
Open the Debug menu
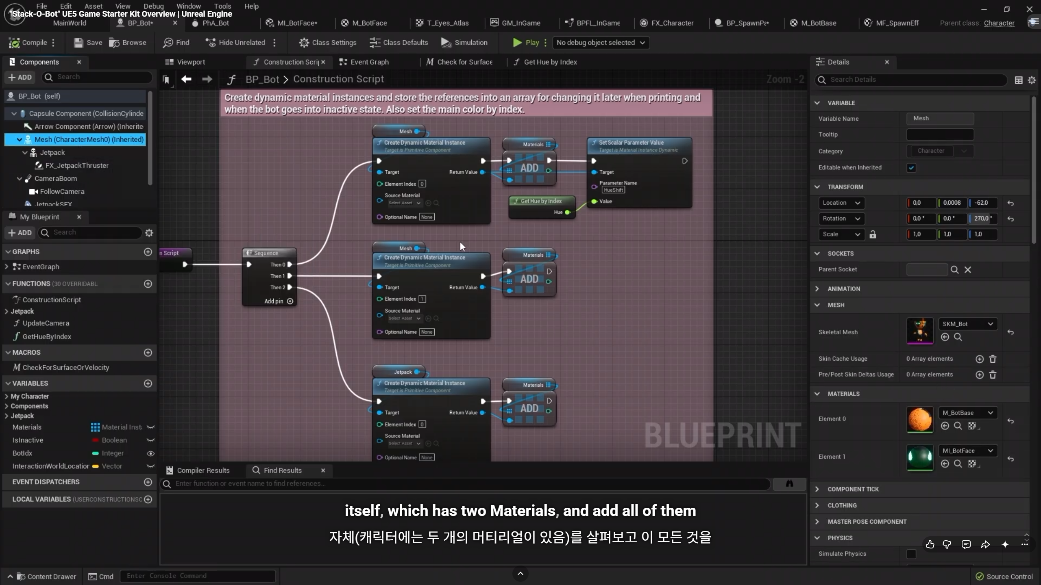click(x=154, y=6)
